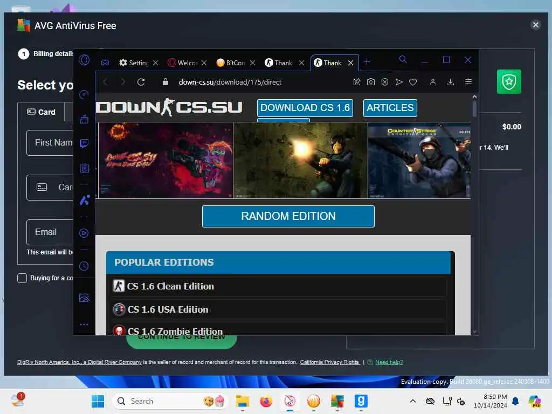The height and width of the screenshot is (414, 552).
Task: Close the BitComet tab
Action: pos(253,63)
